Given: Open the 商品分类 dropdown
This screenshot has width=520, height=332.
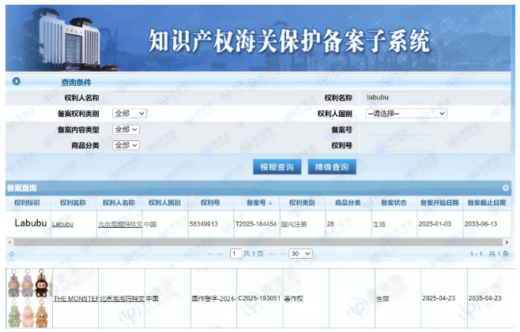Looking at the screenshot, I should click(126, 145).
